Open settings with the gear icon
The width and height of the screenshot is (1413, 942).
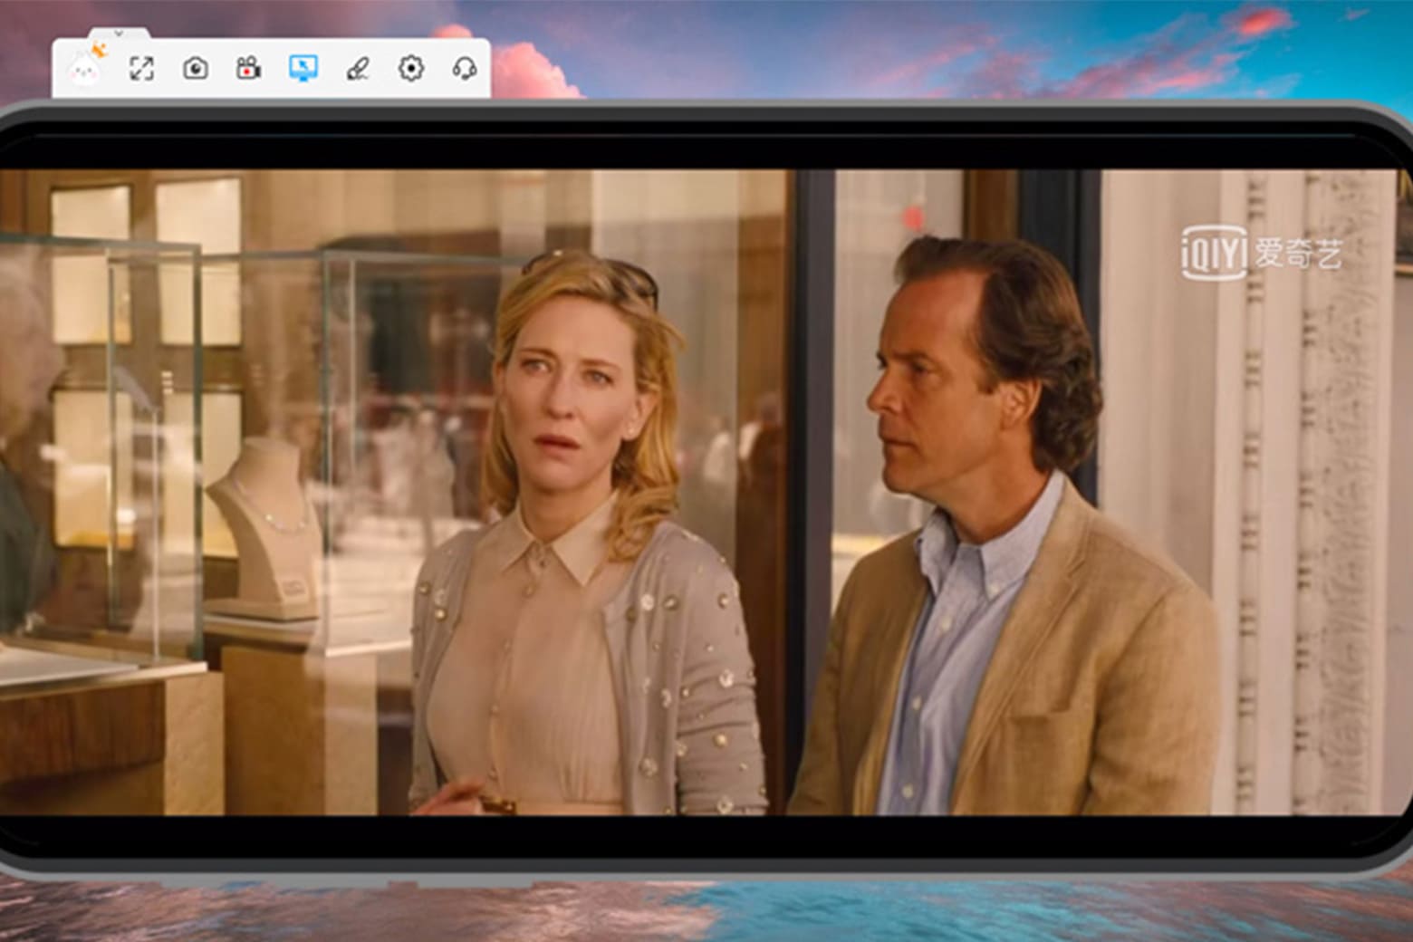click(411, 68)
